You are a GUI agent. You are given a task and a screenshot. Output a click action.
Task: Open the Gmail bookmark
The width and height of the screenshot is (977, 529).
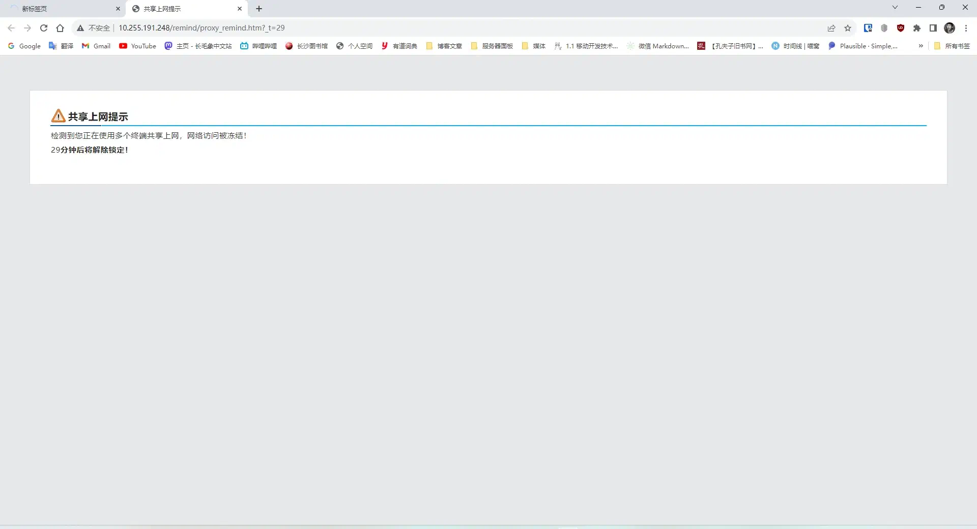tap(96, 46)
